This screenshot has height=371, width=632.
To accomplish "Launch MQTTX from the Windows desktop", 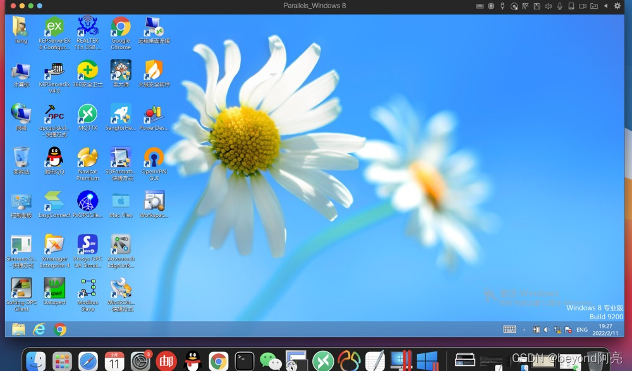I will click(87, 117).
